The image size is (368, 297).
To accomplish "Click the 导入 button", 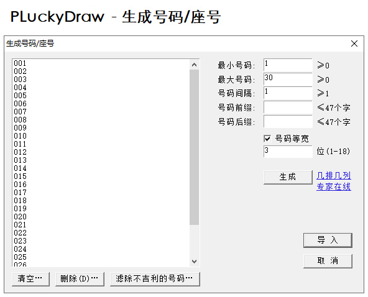I will pyautogui.click(x=328, y=240).
